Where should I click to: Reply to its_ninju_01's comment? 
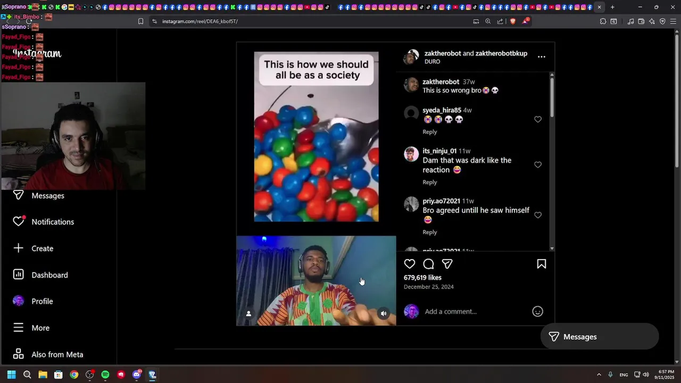click(x=430, y=182)
